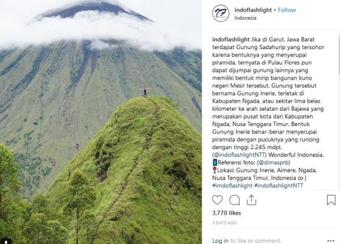Open the three-dot more options menu
The height and width of the screenshot is (244, 340).
[x=331, y=241]
